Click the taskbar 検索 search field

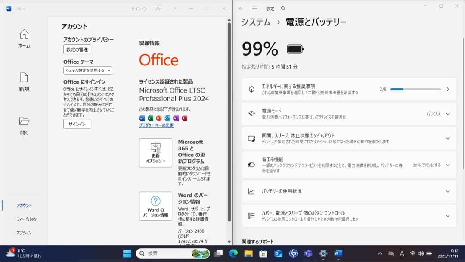pos(172,253)
